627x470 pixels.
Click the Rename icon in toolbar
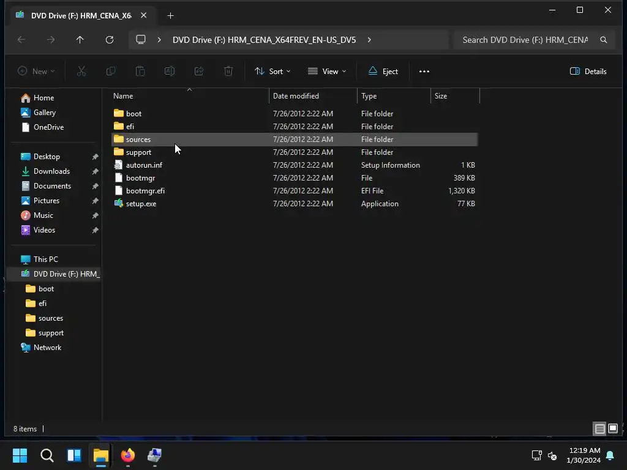tap(170, 71)
